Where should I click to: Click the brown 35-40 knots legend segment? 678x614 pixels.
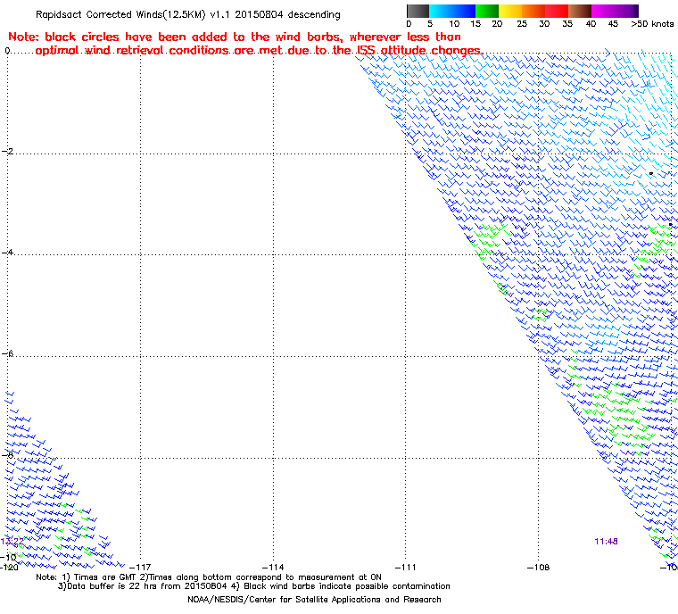(x=580, y=11)
